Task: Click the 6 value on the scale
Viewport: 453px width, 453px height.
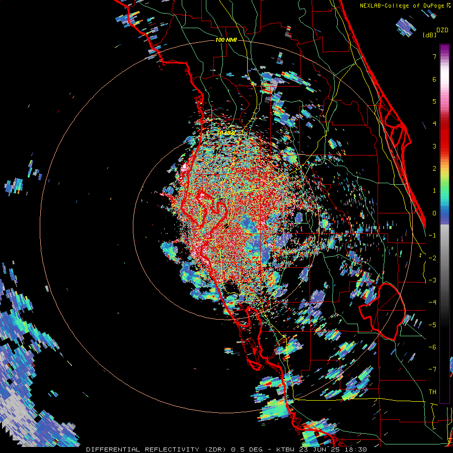Action: (434, 79)
